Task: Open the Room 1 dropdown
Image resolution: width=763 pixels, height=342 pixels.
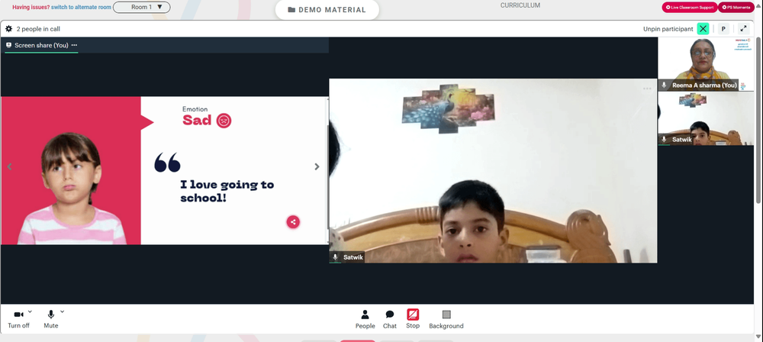Action: tap(142, 8)
